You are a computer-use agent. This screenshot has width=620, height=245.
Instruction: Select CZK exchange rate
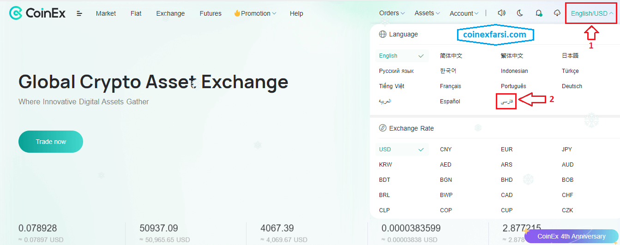567,210
